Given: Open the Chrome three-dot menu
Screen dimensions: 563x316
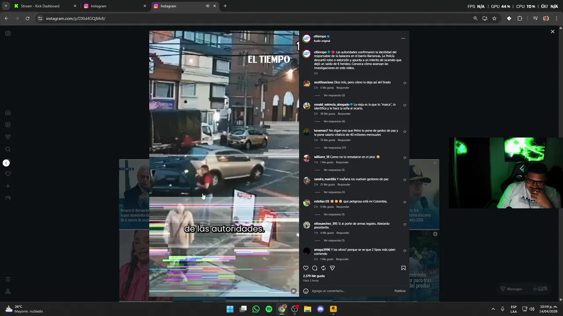Looking at the screenshot, I should click(556, 18).
